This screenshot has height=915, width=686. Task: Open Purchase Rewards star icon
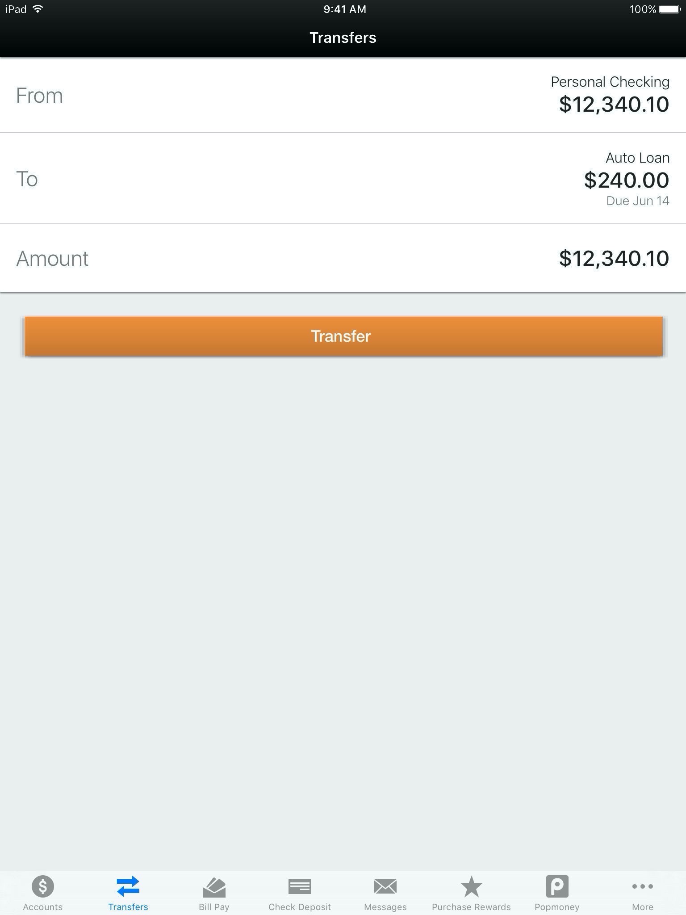pos(471,886)
